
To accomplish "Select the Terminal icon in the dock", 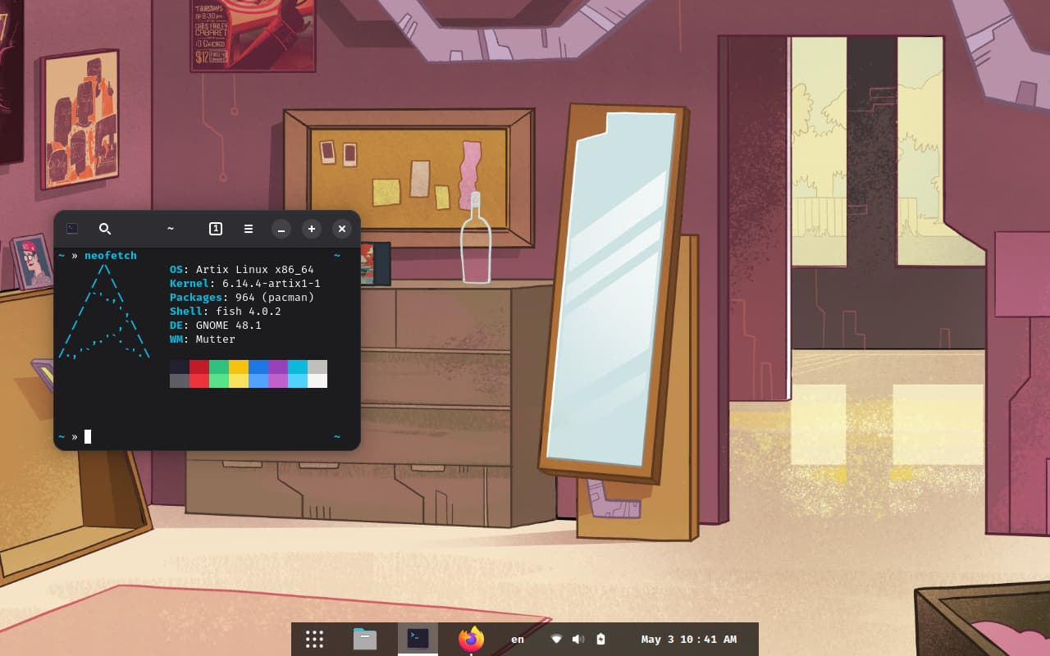I will [x=418, y=639].
